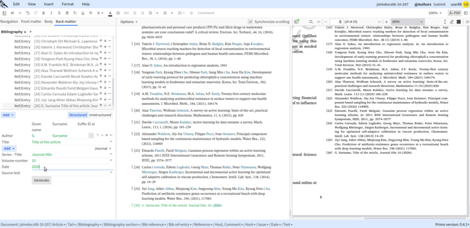Click the Submit button
Viewport: 470px width, 228px height.
(439, 4)
